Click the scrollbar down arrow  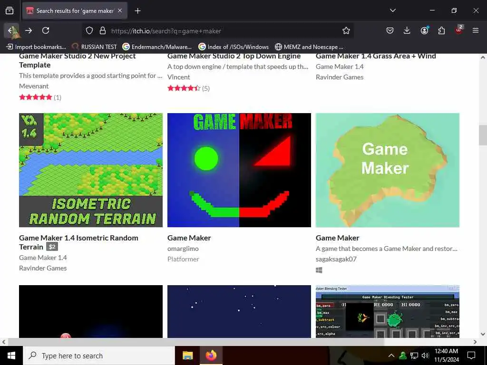tap(483, 334)
